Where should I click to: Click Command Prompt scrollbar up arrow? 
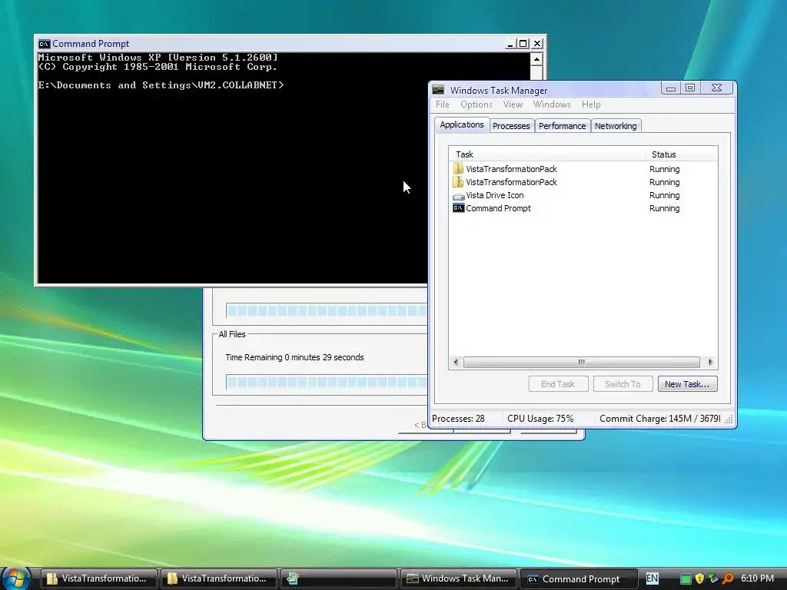tap(536, 60)
